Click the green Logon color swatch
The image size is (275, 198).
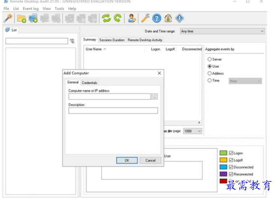[223, 153]
